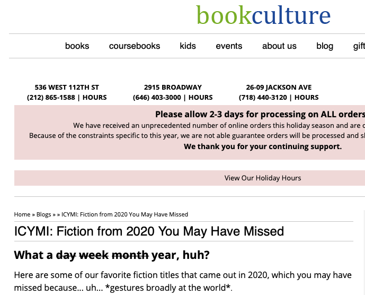
Task: Click the Blogs breadcrumb link
Action: 43,214
